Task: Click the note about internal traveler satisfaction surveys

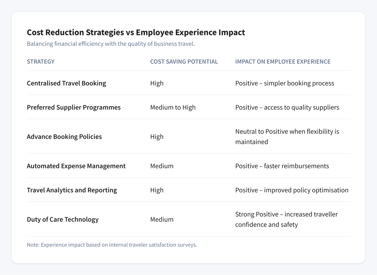Action: (x=112, y=245)
